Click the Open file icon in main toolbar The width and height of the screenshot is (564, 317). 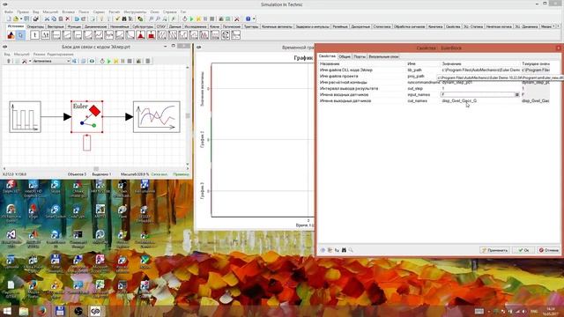(x=16, y=18)
